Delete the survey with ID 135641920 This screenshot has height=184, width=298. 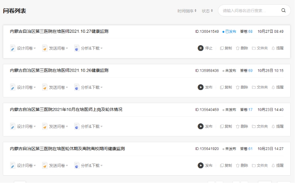pyautogui.click(x=242, y=165)
